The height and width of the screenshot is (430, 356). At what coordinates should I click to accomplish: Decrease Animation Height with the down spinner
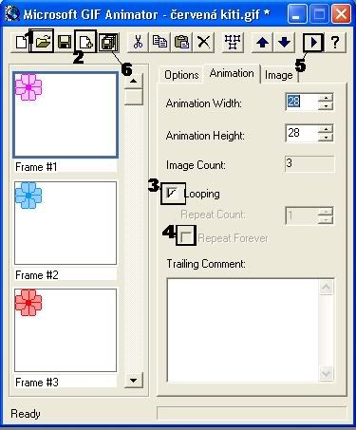[326, 138]
